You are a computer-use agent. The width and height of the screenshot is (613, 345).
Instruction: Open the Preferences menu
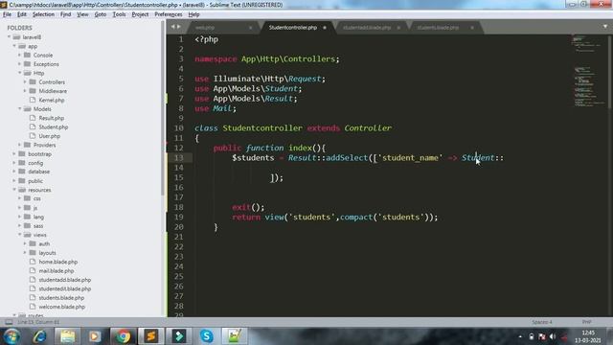tap(169, 14)
